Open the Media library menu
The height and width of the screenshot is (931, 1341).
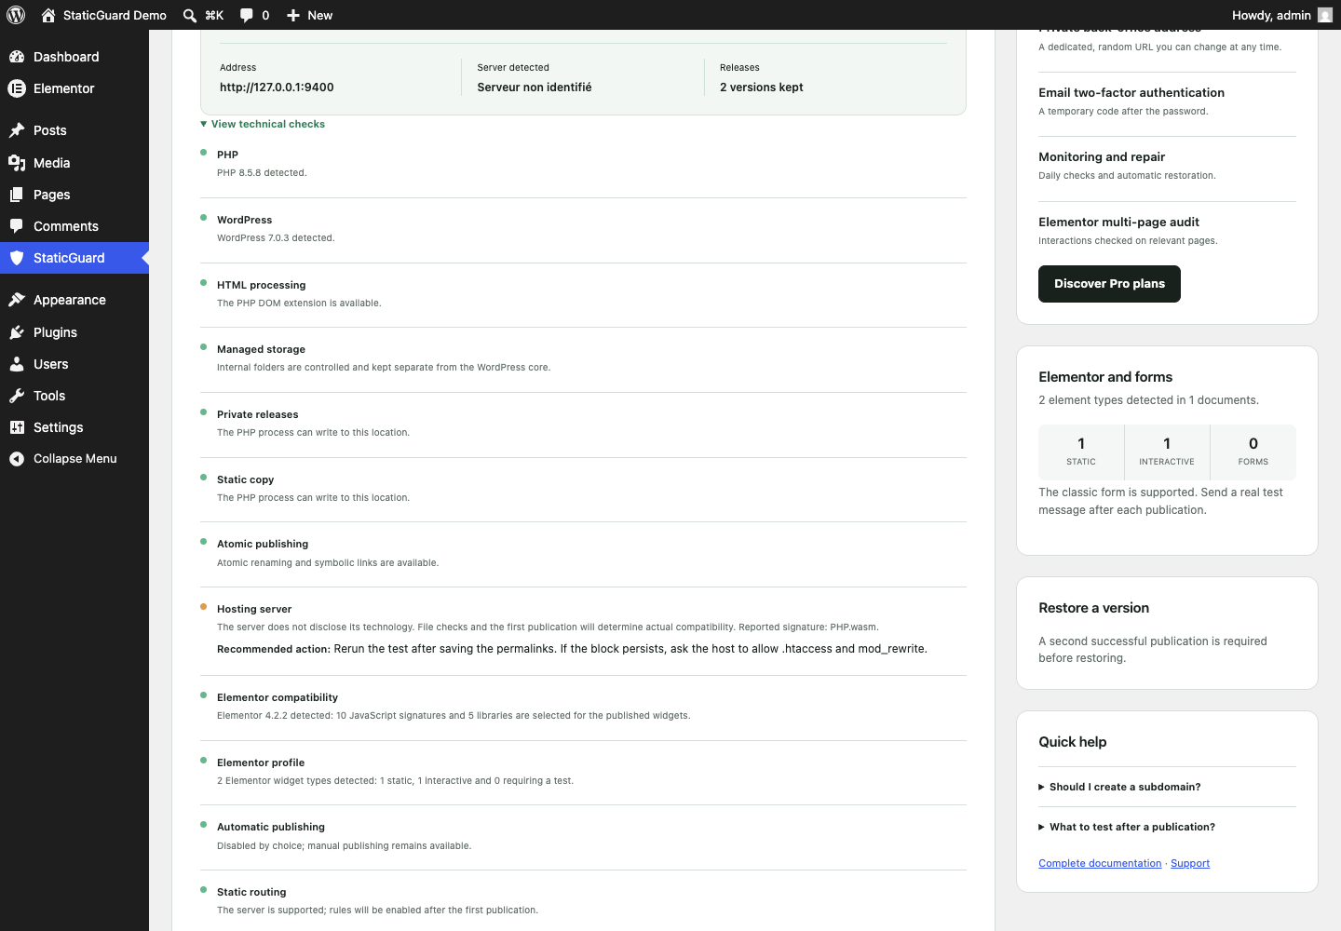coord(74,163)
